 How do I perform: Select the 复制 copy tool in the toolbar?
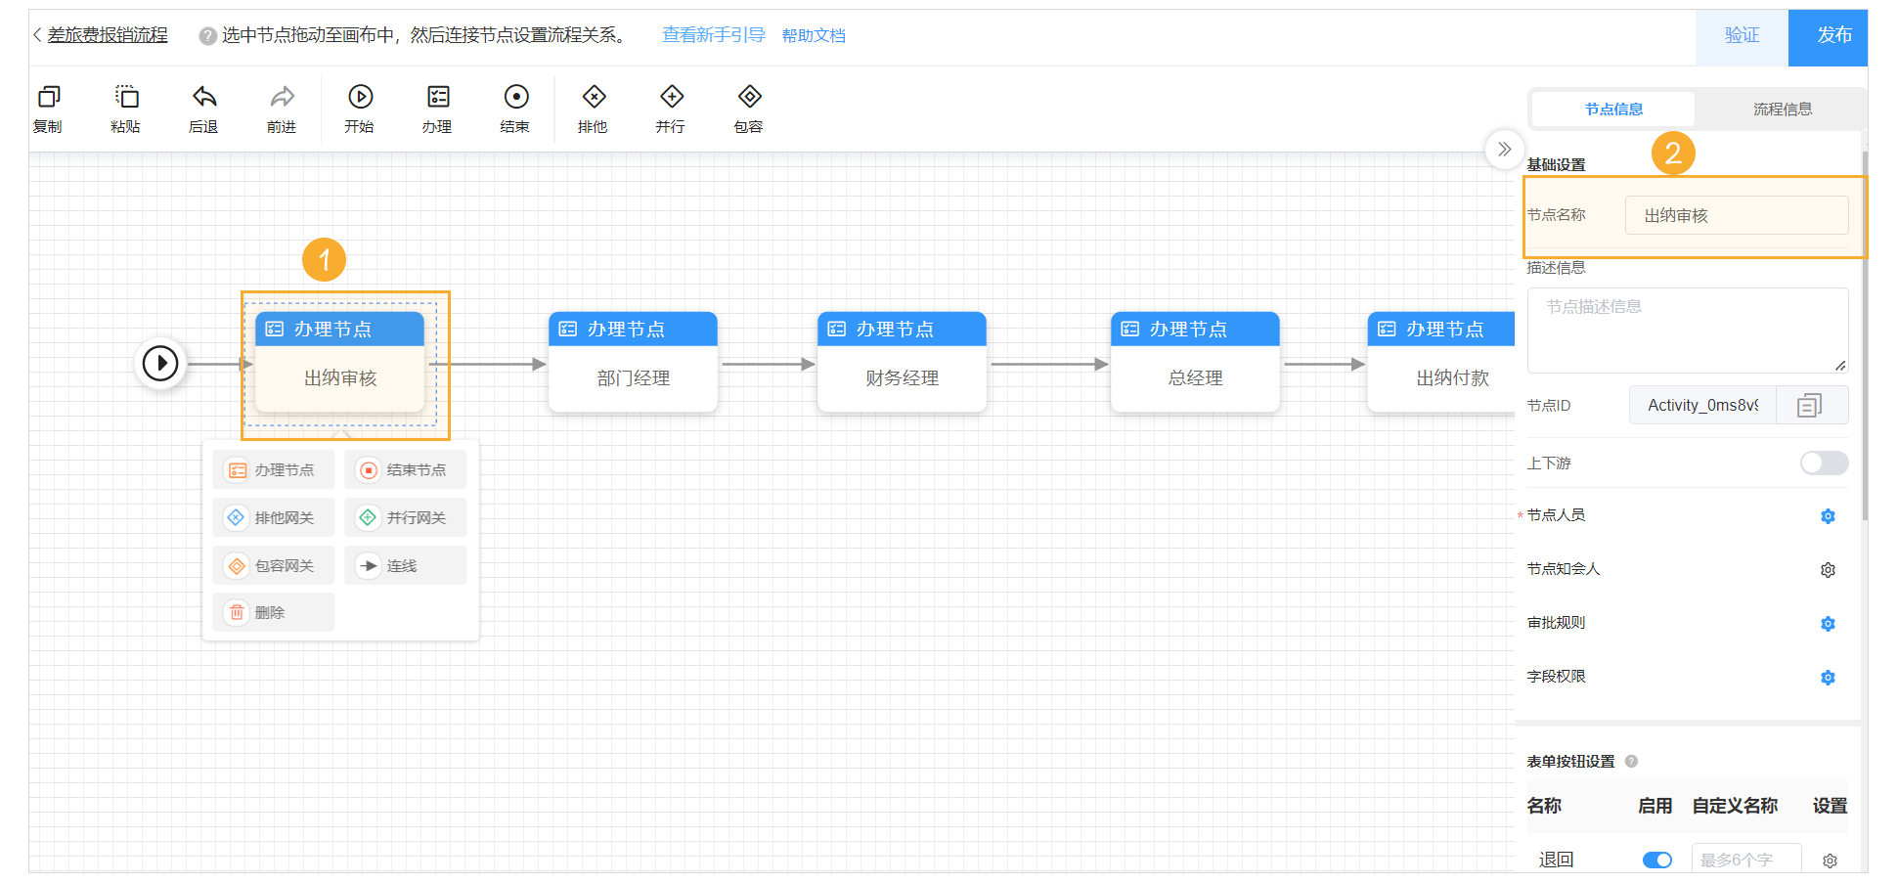click(x=49, y=108)
